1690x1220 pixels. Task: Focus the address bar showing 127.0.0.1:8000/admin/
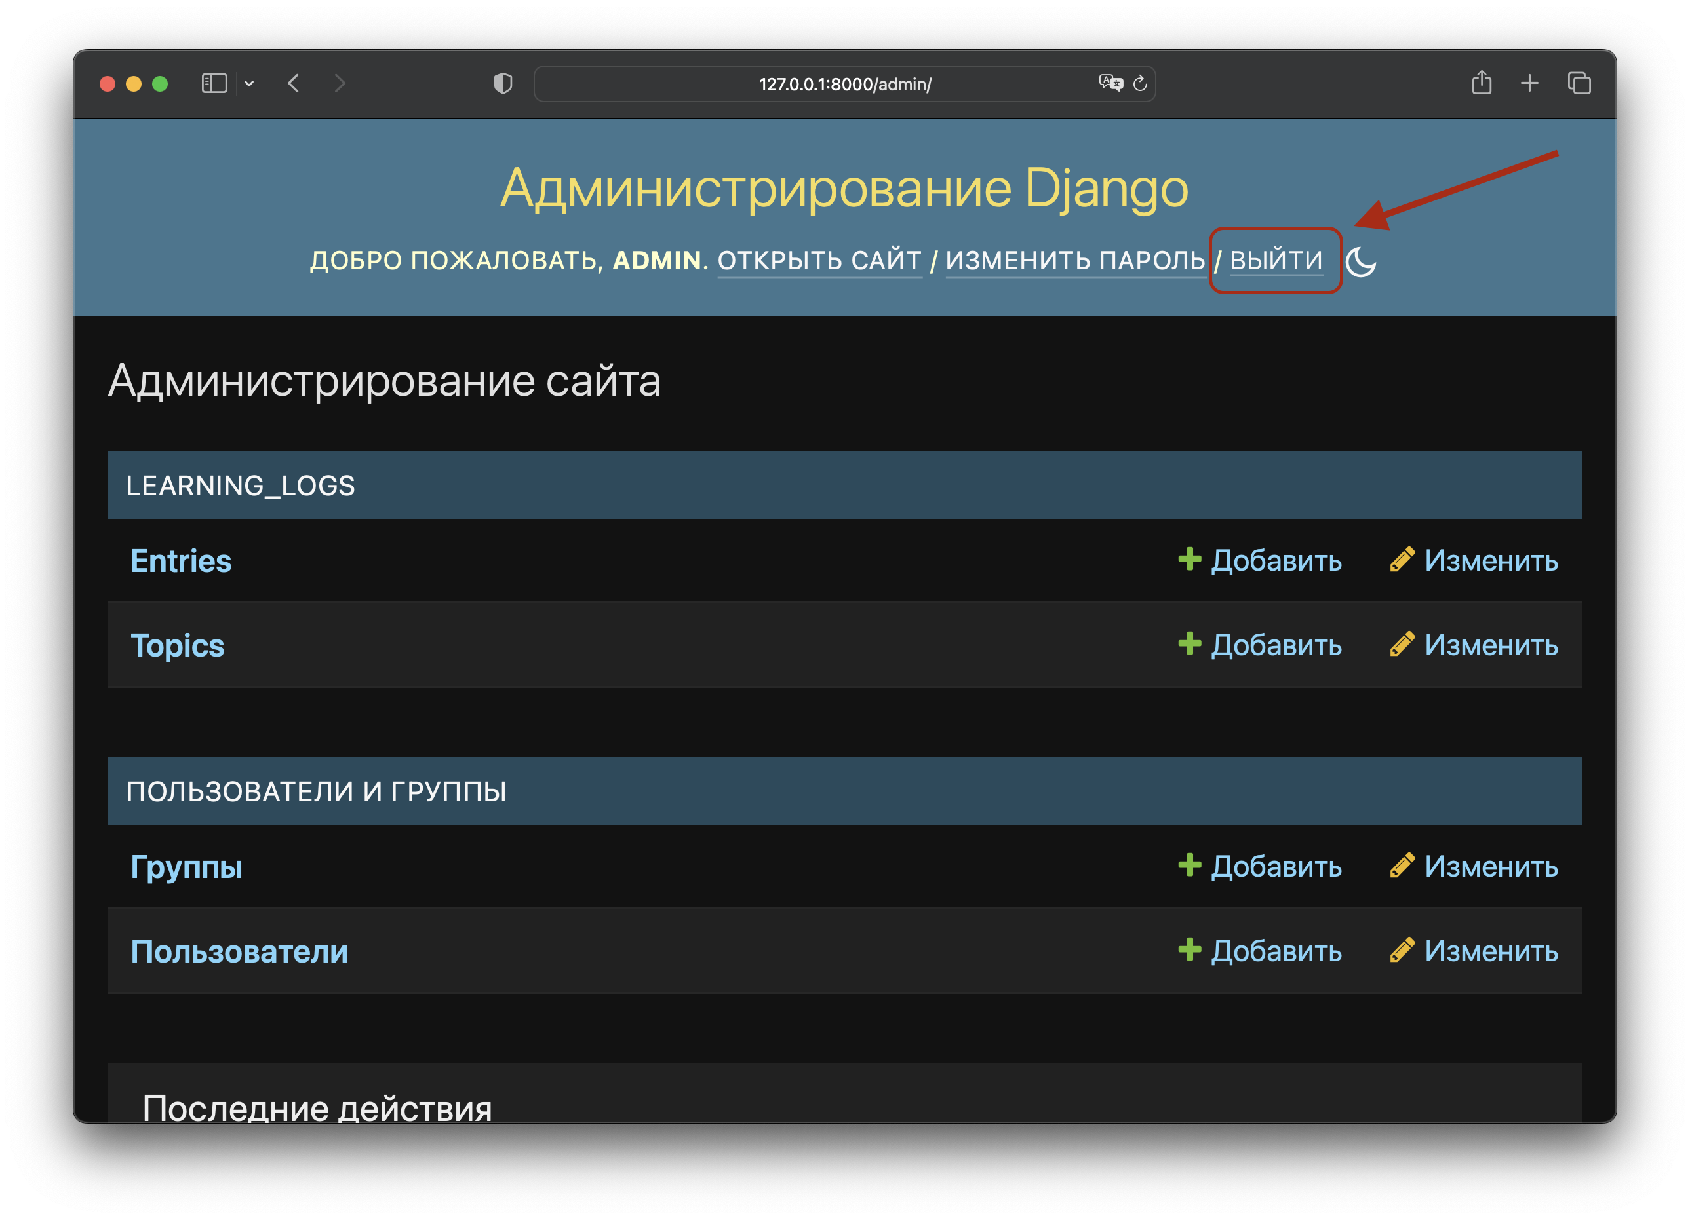point(844,84)
